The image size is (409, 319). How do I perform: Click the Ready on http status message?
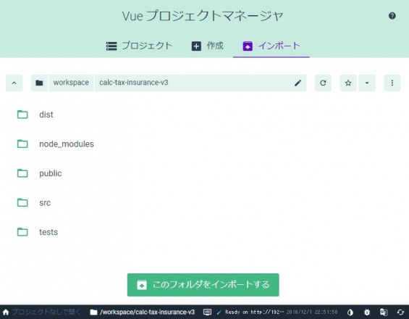(x=254, y=312)
